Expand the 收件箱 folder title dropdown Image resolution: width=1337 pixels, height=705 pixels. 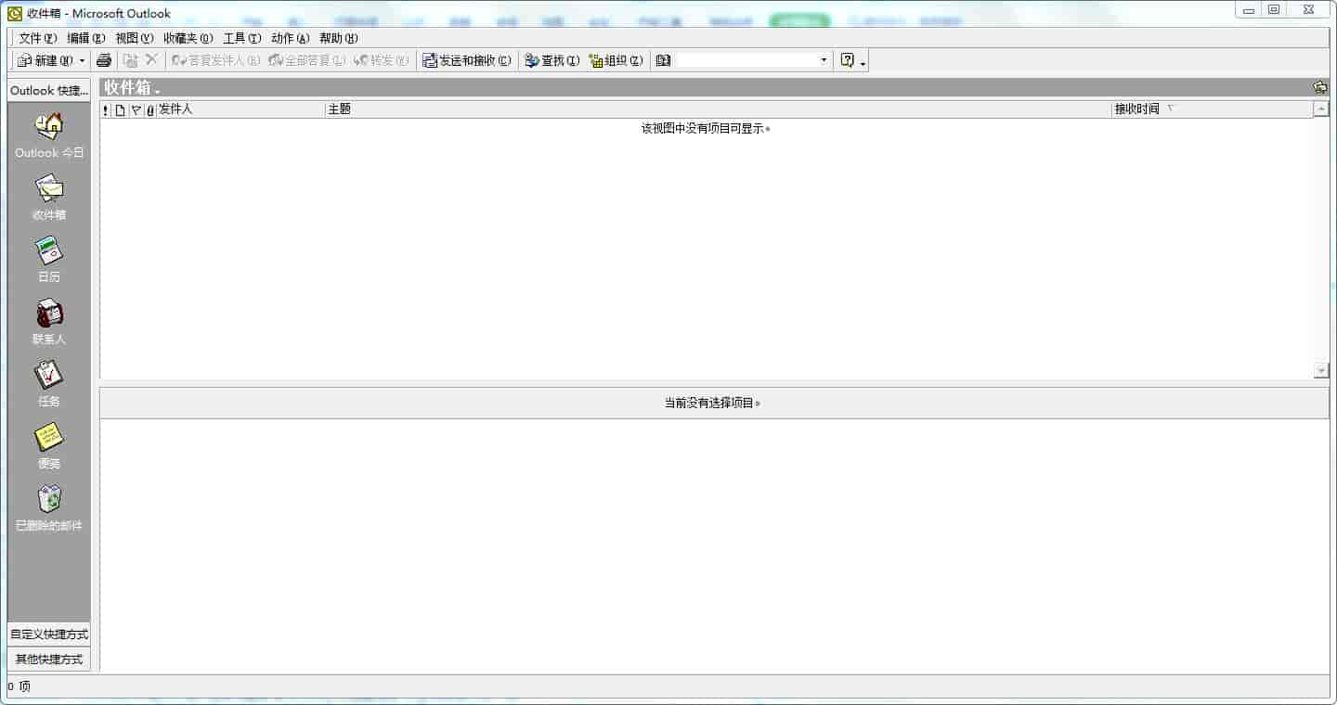pos(157,90)
